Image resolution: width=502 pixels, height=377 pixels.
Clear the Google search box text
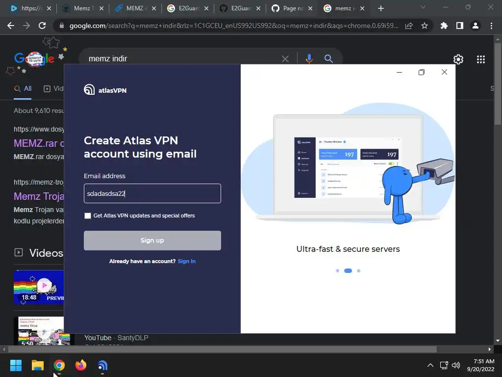click(285, 59)
